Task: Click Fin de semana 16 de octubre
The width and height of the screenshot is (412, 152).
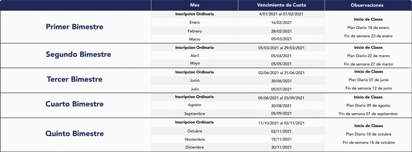Action: click(369, 142)
